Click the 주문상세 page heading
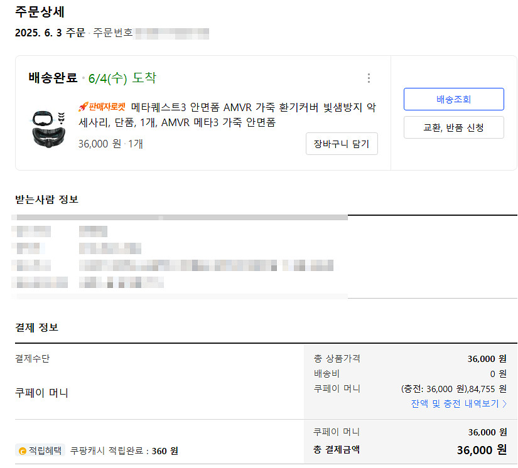Viewport: 518px width, 468px height. click(x=40, y=12)
